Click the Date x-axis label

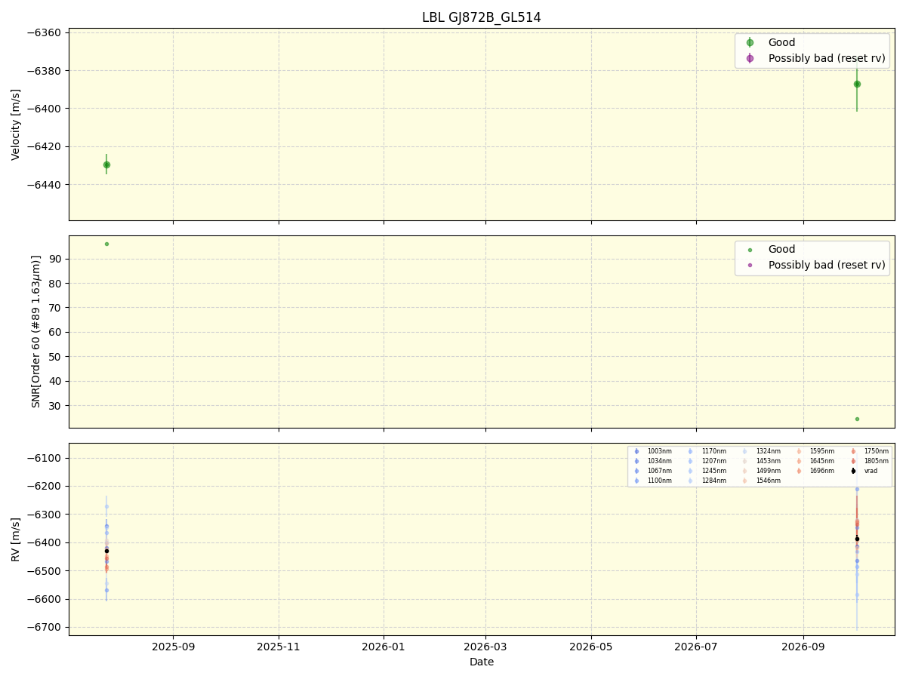[482, 662]
